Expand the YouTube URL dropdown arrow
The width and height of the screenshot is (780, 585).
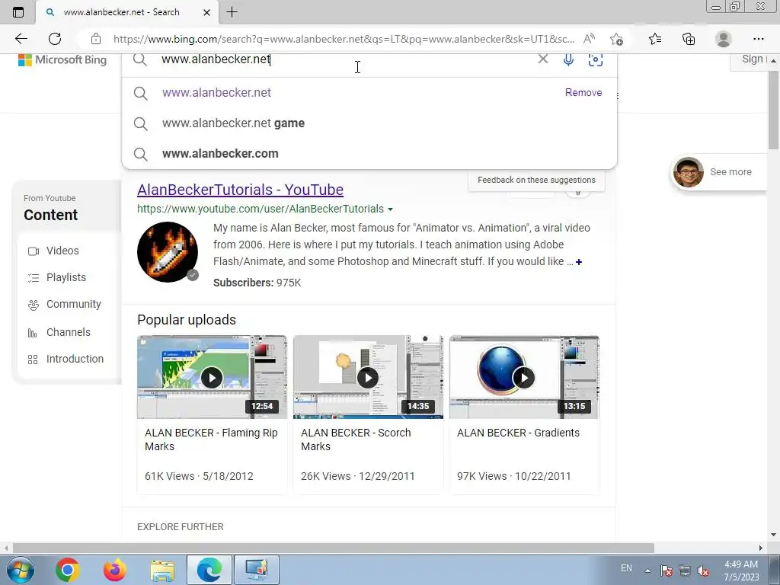click(x=391, y=209)
